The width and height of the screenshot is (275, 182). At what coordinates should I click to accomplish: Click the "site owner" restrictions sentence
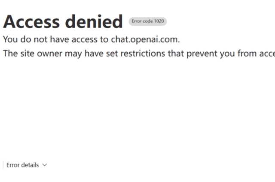click(138, 54)
